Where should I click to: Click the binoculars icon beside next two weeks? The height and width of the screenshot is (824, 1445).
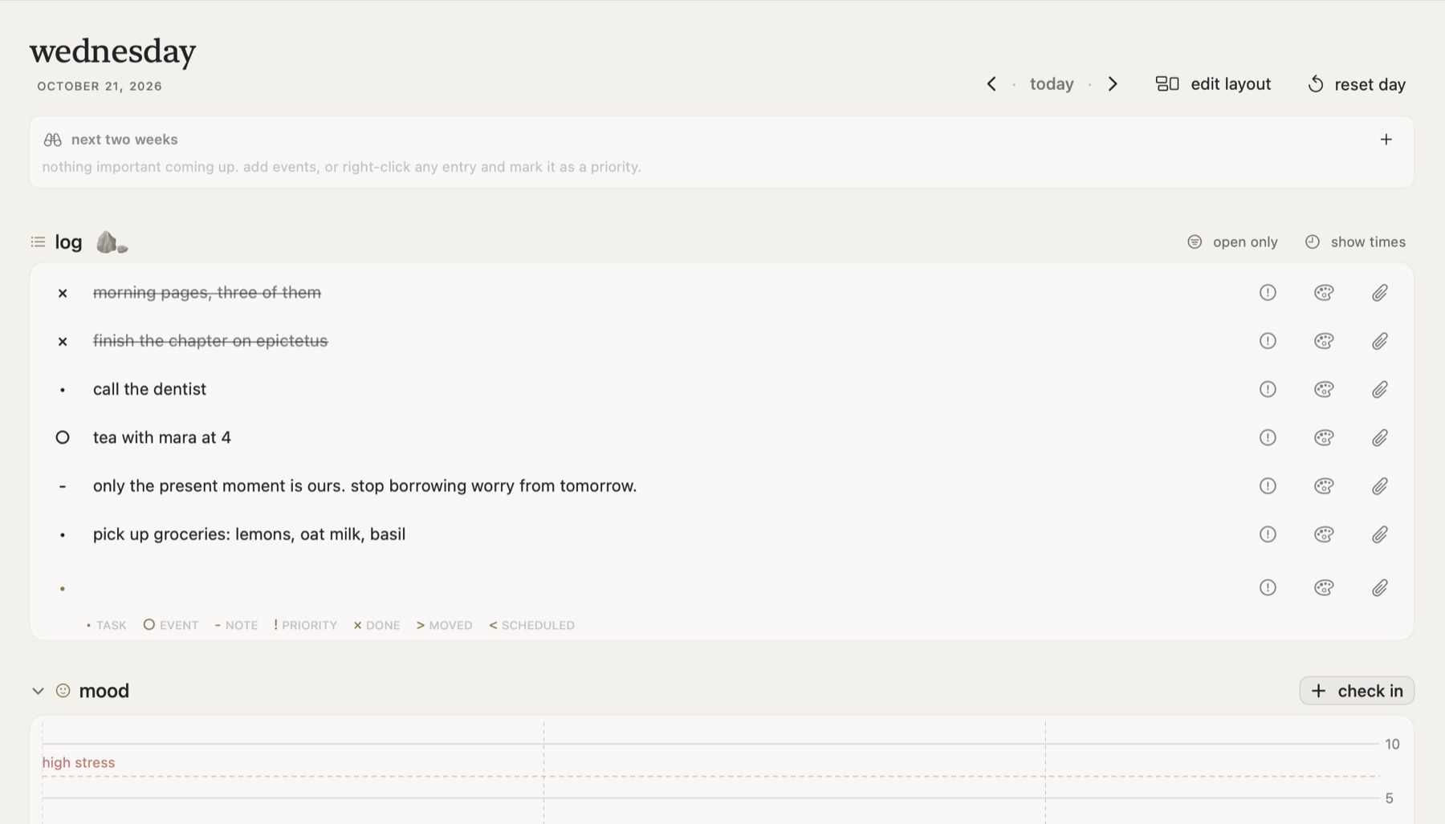point(52,140)
